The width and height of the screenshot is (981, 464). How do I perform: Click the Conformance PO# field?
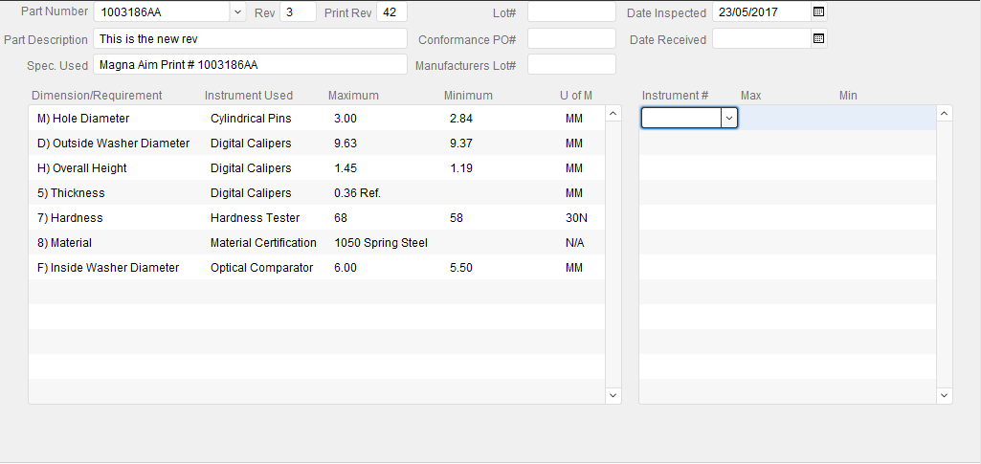pyautogui.click(x=571, y=39)
